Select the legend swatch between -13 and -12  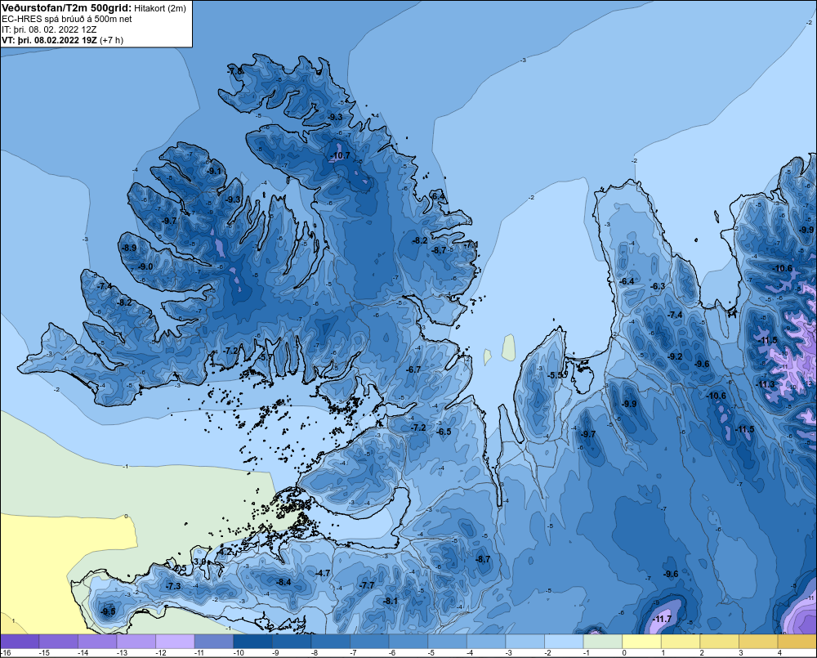pyautogui.click(x=136, y=642)
